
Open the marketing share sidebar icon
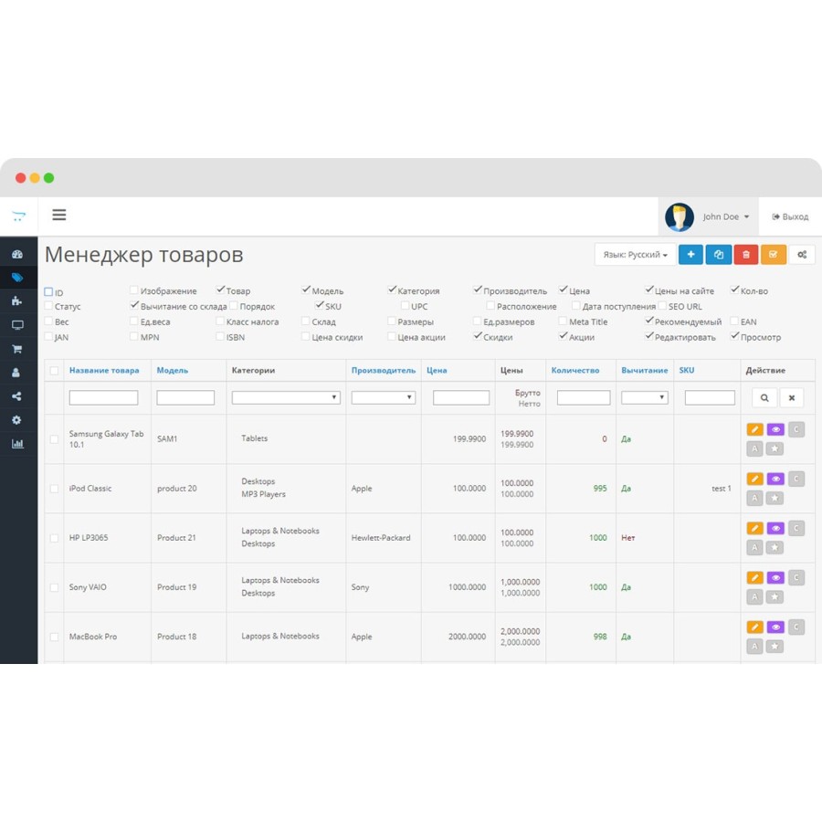(16, 396)
